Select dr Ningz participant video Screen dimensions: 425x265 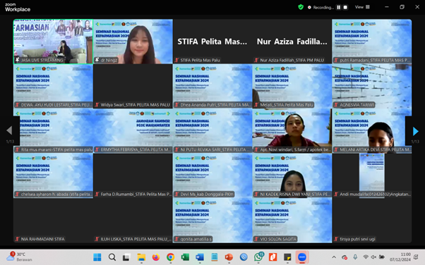point(133,42)
